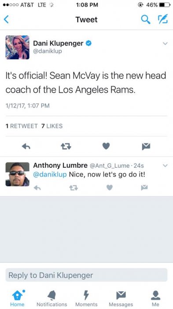Viewport: 173px width, 309px height.
Task: Expand options chevron on Anthony Lumbre reply
Action: [166, 166]
